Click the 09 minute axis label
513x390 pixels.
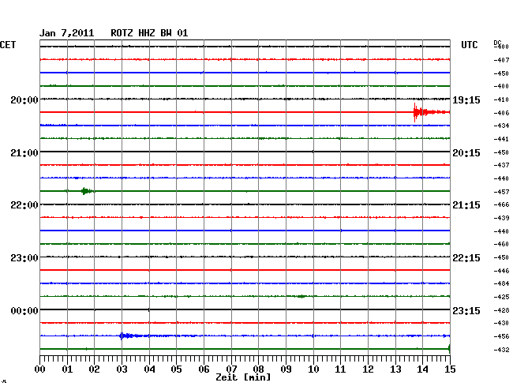tap(286, 369)
